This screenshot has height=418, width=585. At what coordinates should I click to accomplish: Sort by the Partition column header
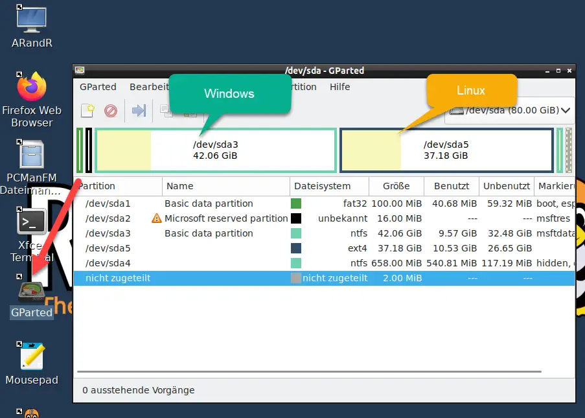point(118,186)
